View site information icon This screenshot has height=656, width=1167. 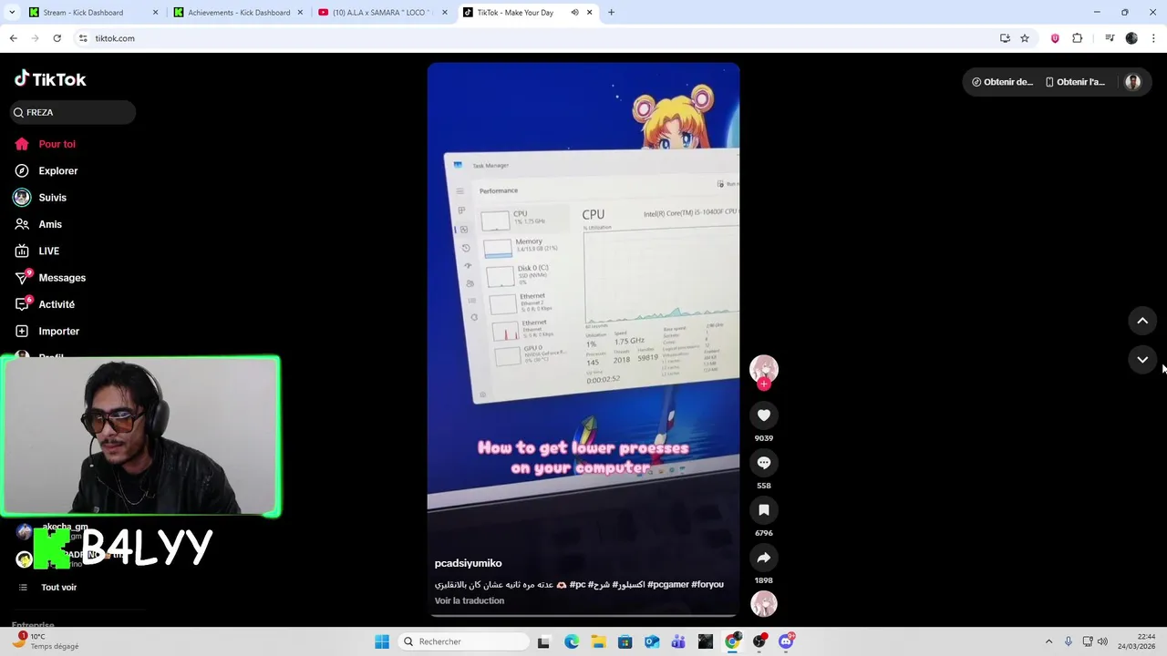pos(83,38)
